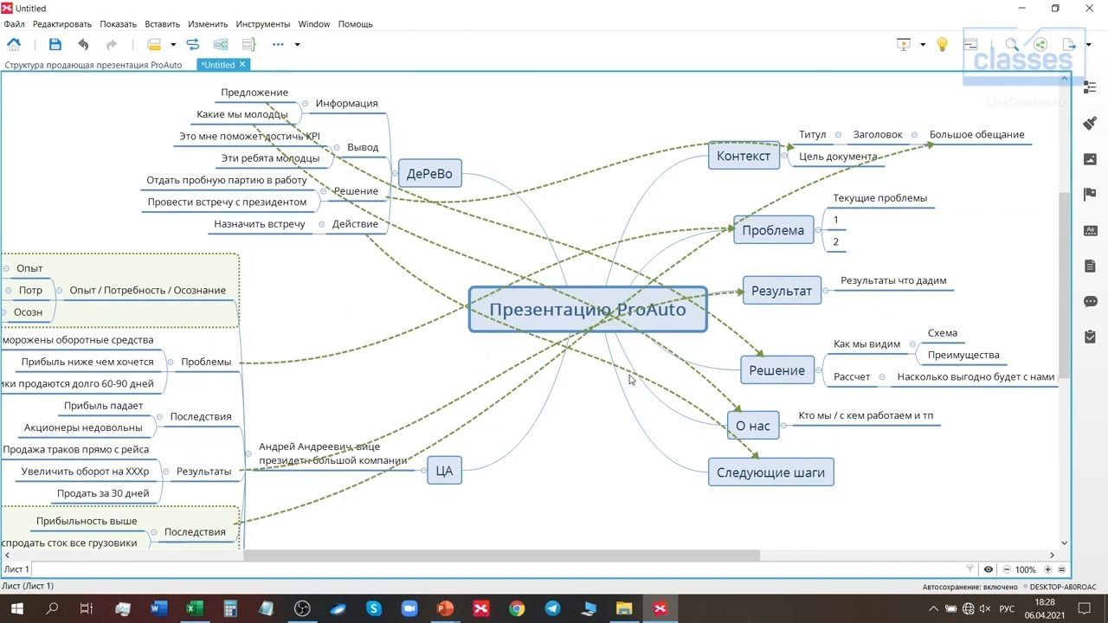Click the Home icon in the toolbar

point(14,44)
